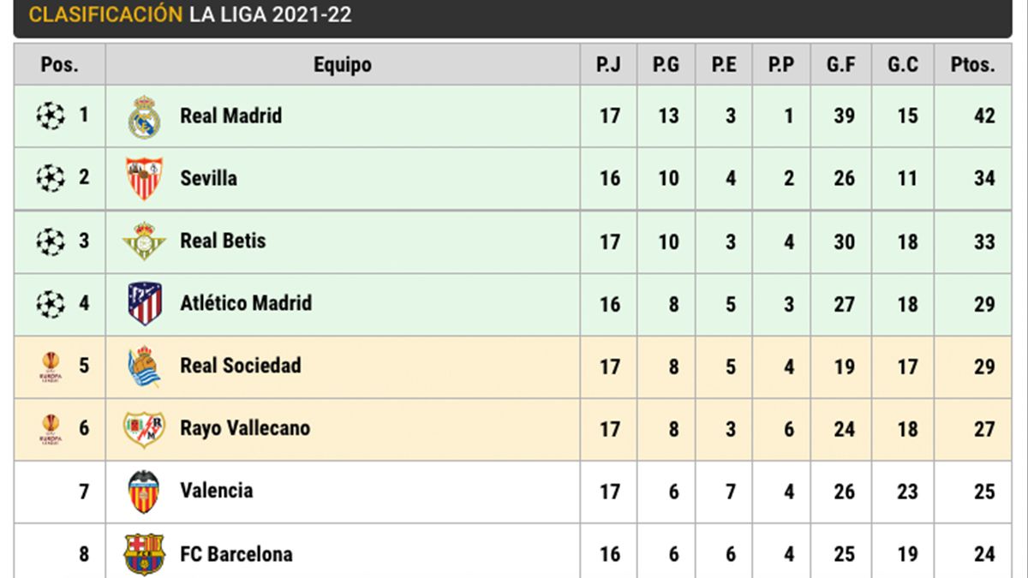Viewport: 1028px width, 578px height.
Task: Open the FC Barcelona team name link
Action: (x=236, y=554)
